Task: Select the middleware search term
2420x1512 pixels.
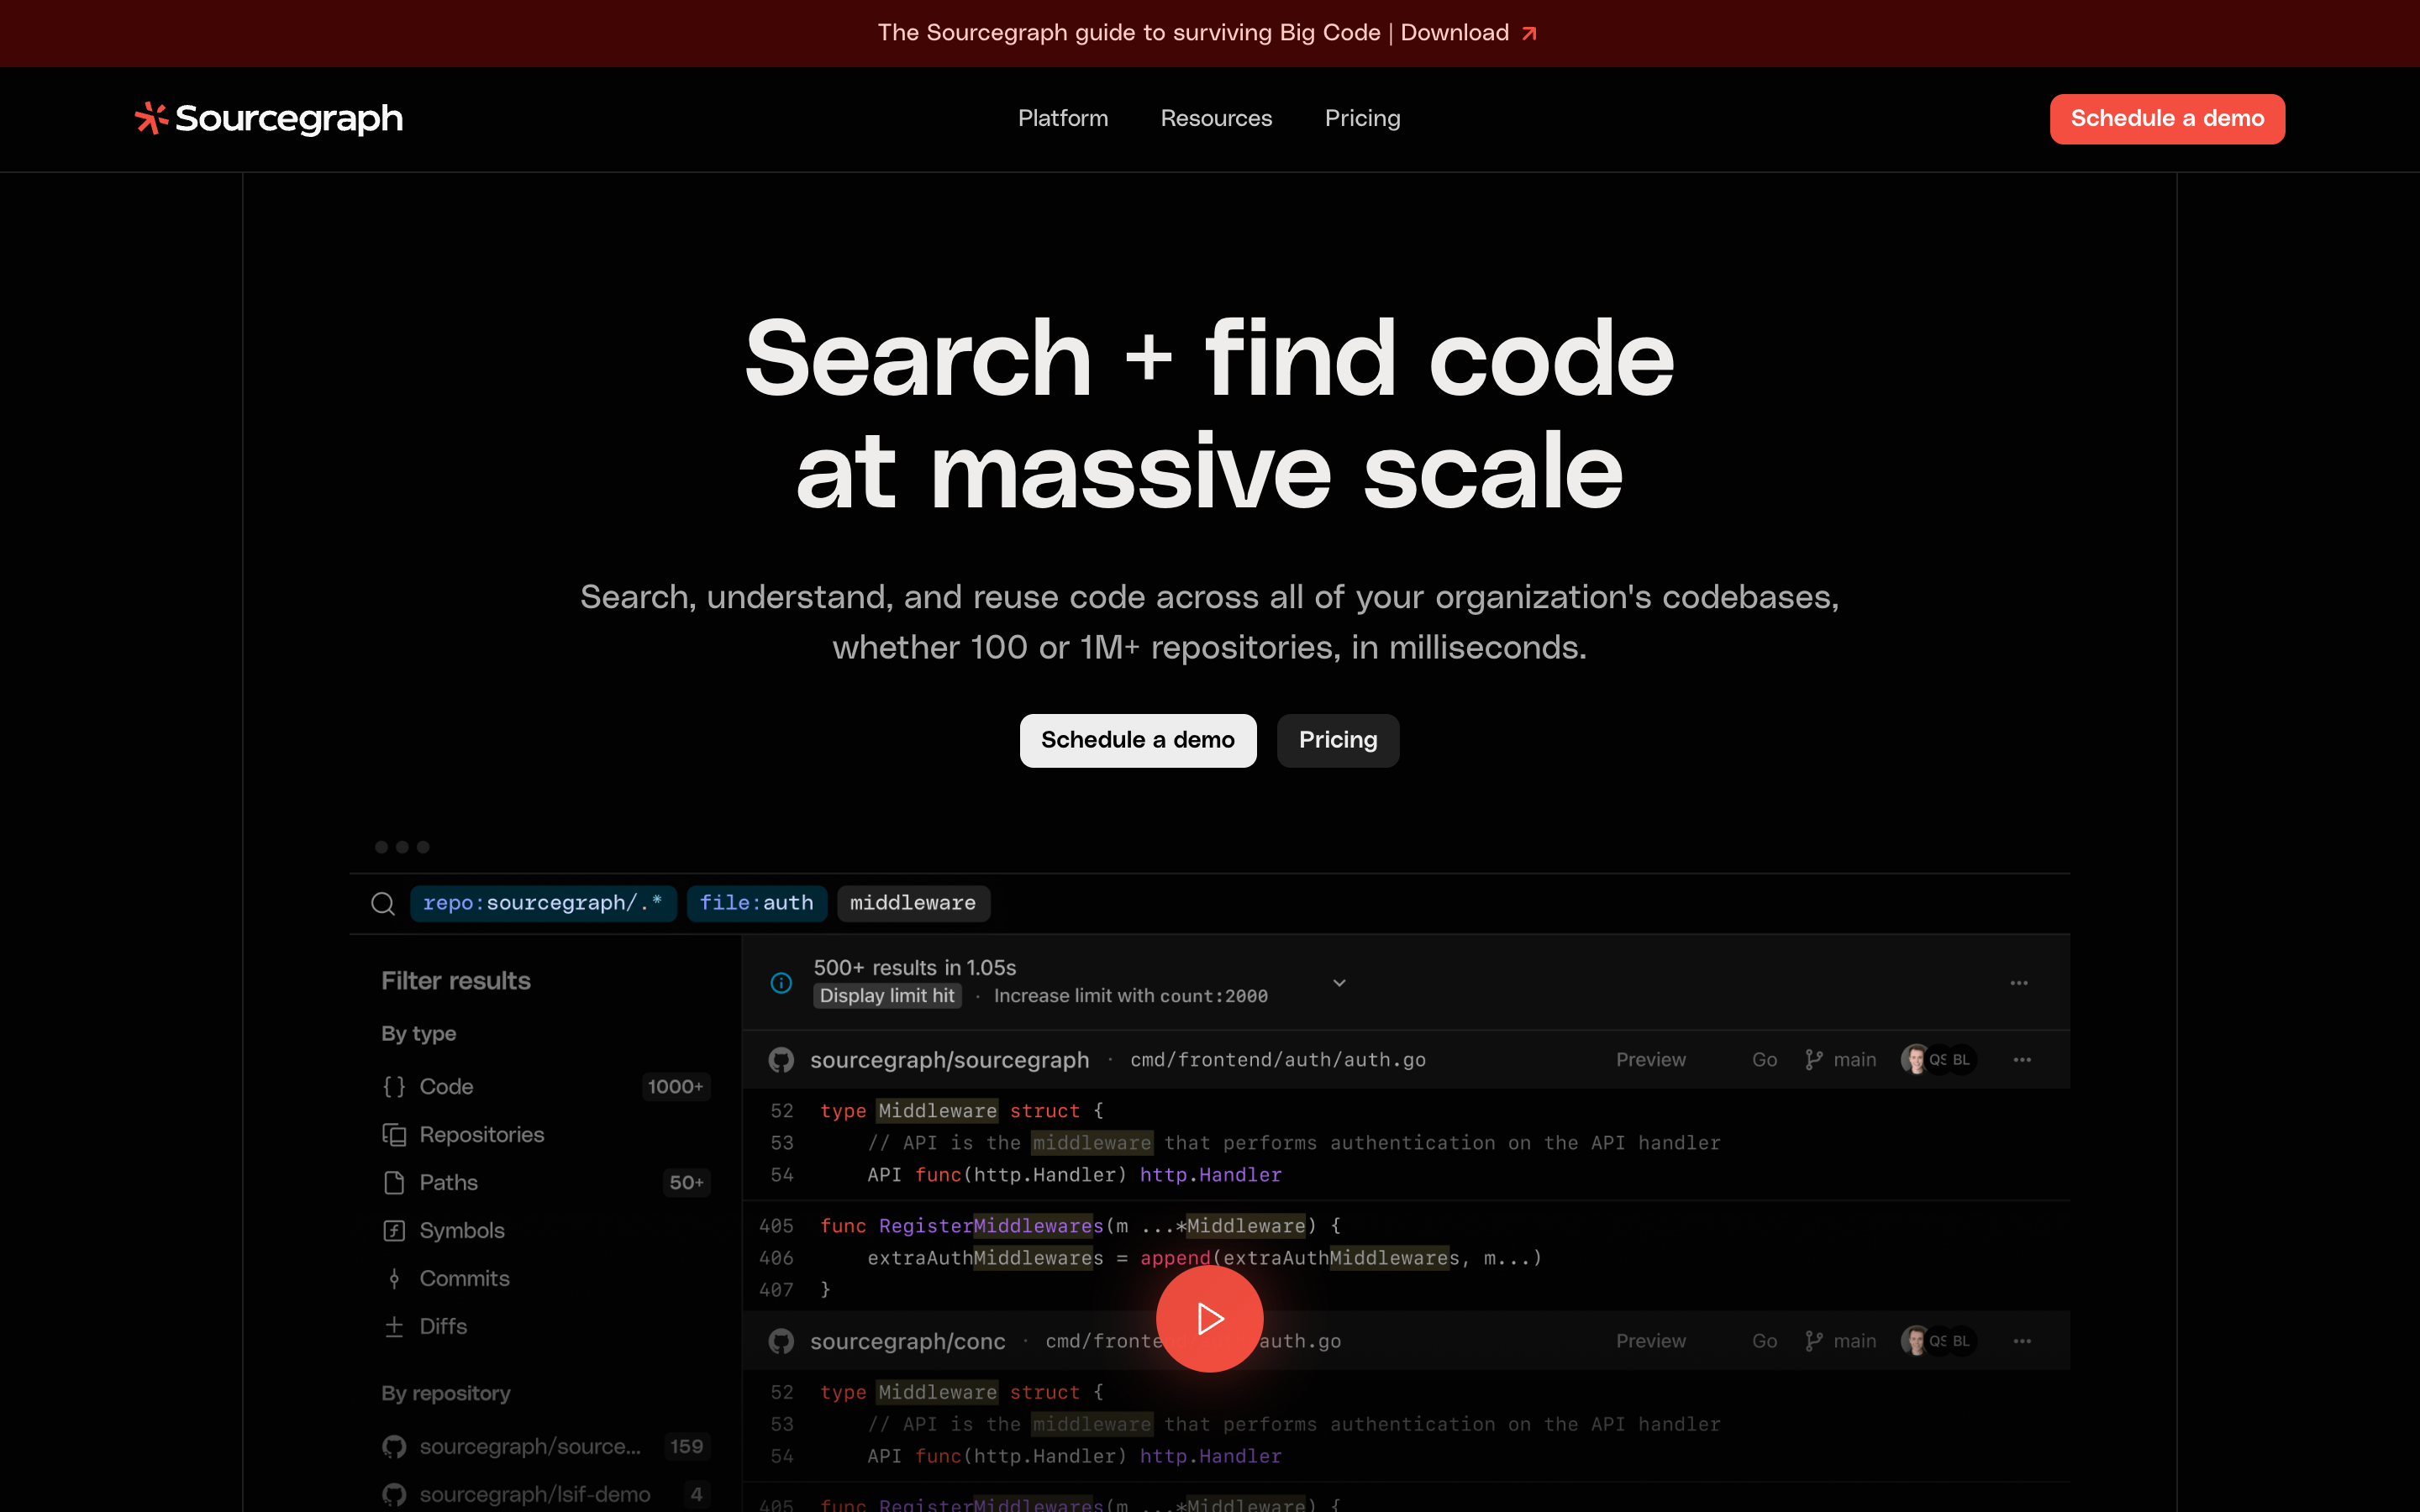Action: click(913, 903)
